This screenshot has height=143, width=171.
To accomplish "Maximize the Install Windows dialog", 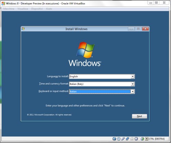I will pos(138,29).
